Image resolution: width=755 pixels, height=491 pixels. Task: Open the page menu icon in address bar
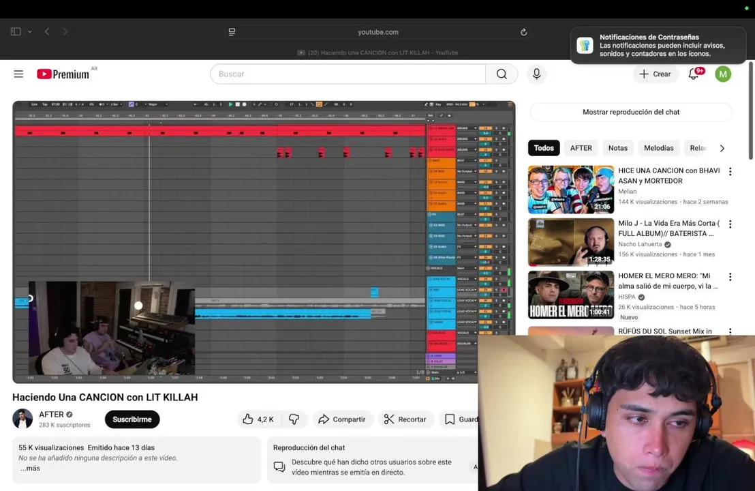pyautogui.click(x=232, y=32)
